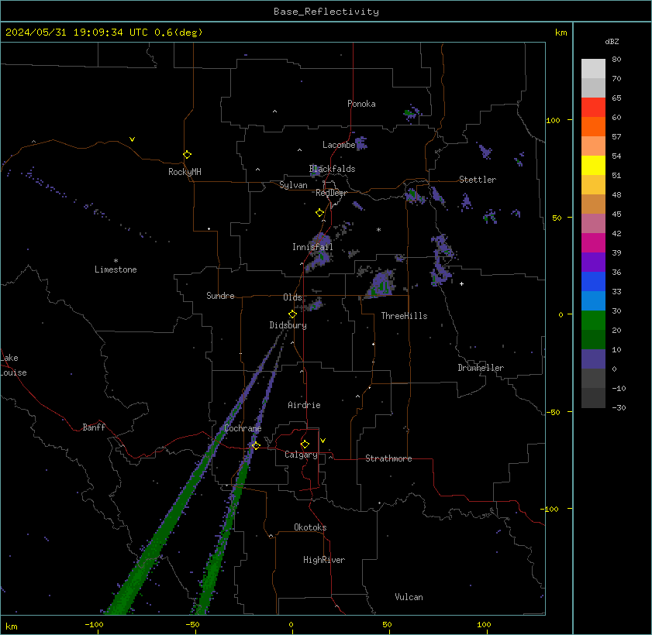Click the Lacombe city label
The height and width of the screenshot is (635, 652).
[x=339, y=145]
